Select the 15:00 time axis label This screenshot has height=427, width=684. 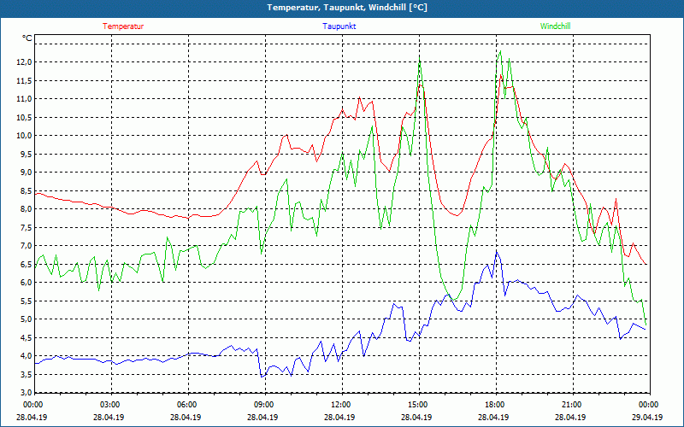click(x=418, y=405)
